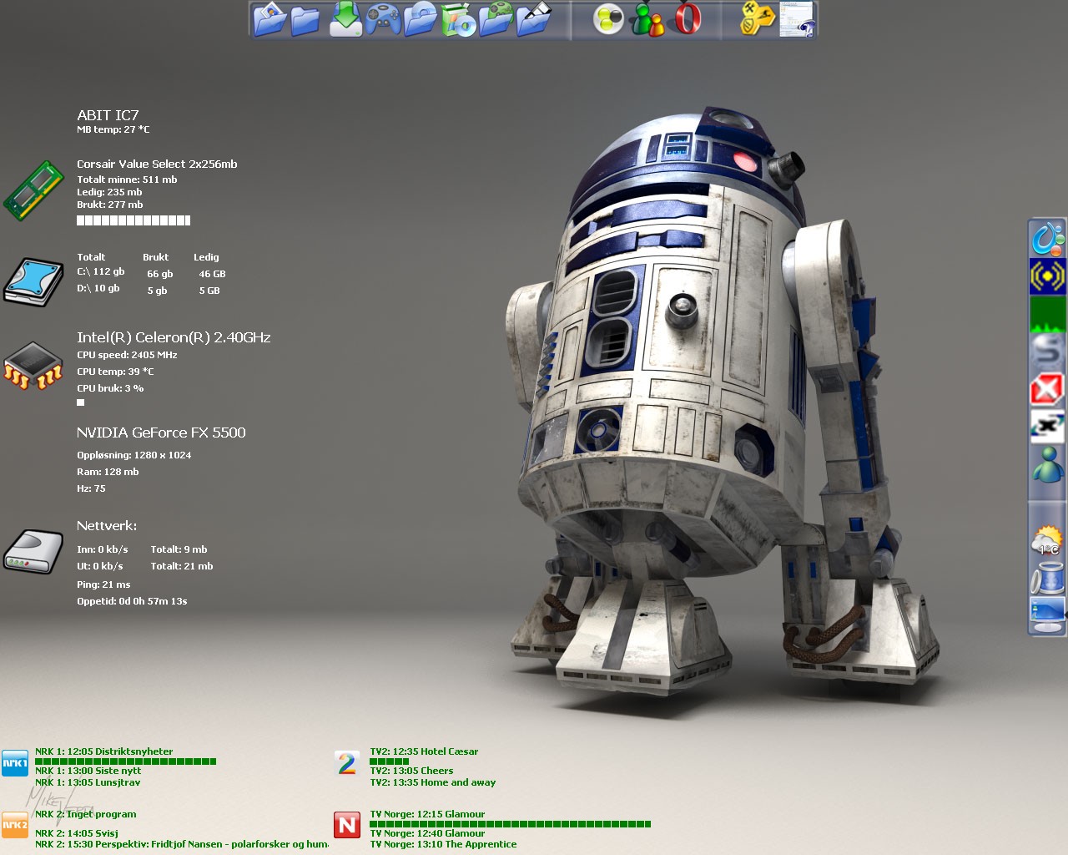Image resolution: width=1068 pixels, height=855 pixels.
Task: Click the memory usage bar
Action: tap(133, 220)
